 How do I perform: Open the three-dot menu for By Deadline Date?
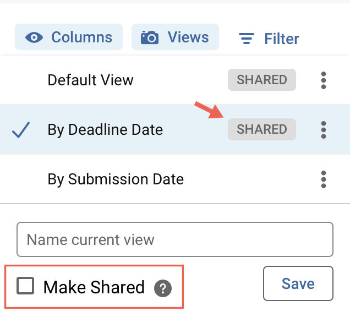coord(324,130)
